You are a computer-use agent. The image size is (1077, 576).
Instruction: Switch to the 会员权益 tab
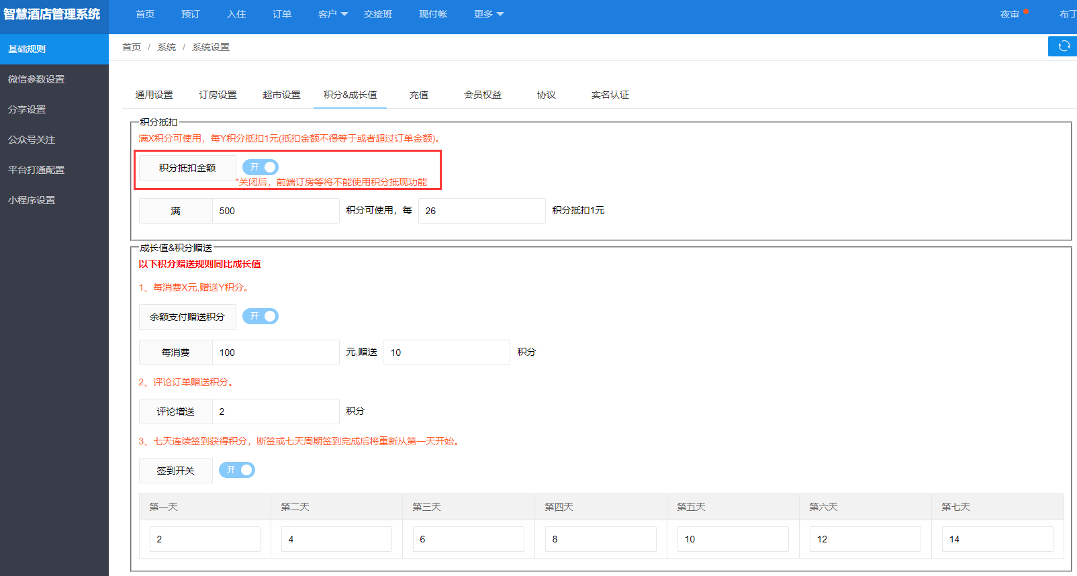[x=483, y=95]
